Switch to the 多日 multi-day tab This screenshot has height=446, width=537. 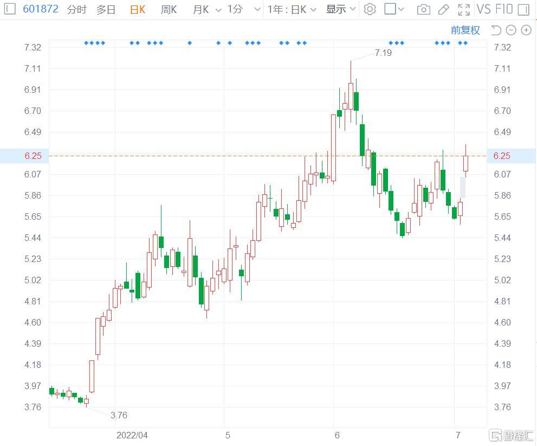pyautogui.click(x=106, y=9)
